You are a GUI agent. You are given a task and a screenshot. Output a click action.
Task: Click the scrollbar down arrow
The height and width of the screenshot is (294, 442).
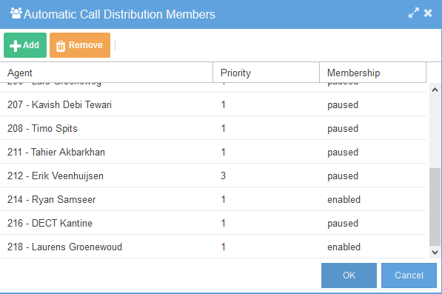point(435,252)
